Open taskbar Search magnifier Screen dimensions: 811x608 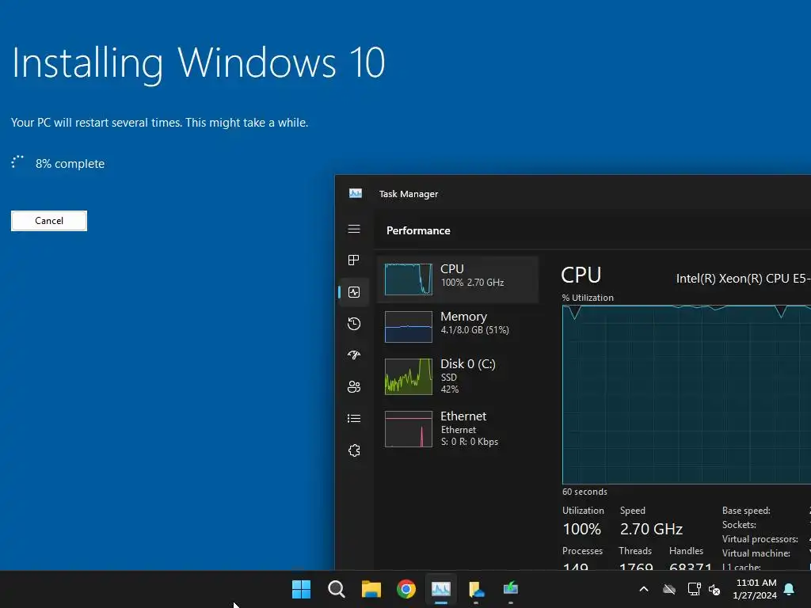click(x=336, y=589)
